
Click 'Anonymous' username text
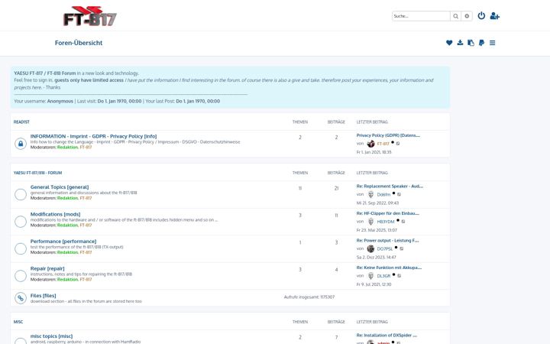point(60,101)
